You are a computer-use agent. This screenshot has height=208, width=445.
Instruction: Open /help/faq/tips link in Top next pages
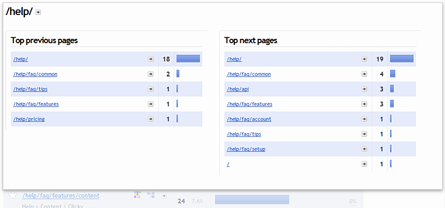coord(244,134)
